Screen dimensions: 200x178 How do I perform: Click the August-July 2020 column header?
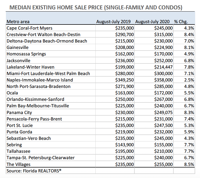tap(154, 22)
